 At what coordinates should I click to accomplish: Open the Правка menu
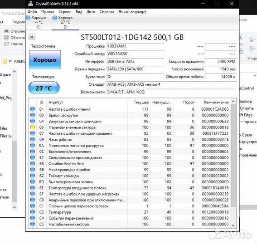(x=48, y=12)
